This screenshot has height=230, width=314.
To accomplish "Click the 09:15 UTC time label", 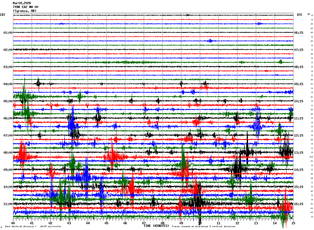I will pos(299,84).
